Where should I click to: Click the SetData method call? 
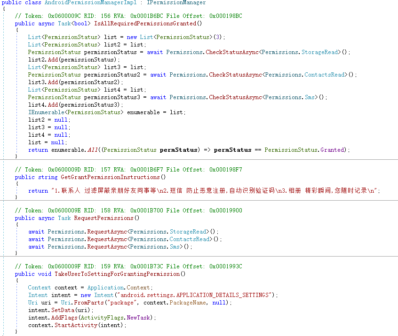(63, 310)
